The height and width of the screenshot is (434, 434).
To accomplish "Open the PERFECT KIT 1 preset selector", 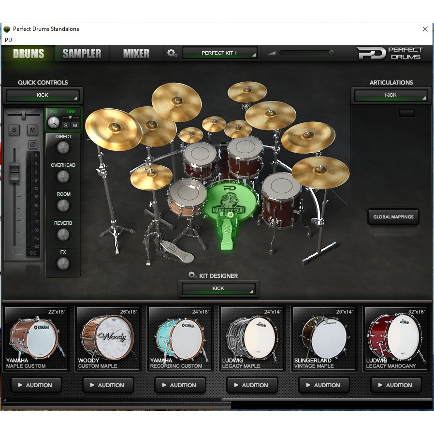I will tap(220, 53).
